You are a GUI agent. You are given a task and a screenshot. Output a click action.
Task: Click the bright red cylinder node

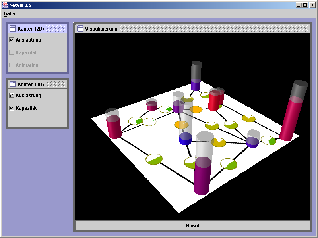point(214,101)
